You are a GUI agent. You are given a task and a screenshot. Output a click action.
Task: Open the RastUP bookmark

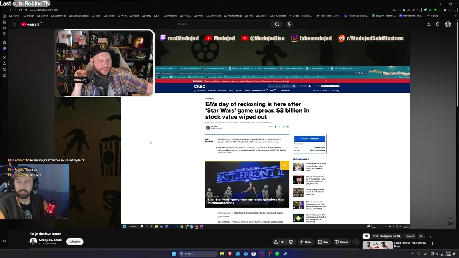[x=15, y=16]
